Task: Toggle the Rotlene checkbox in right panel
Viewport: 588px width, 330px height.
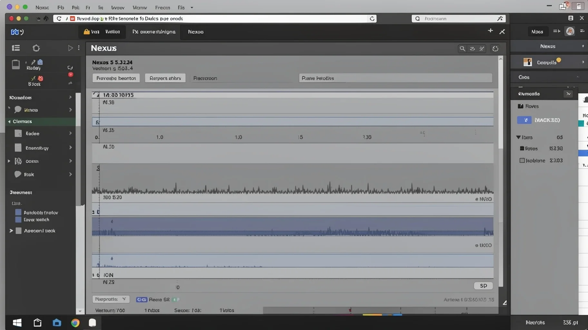Action: [522, 160]
